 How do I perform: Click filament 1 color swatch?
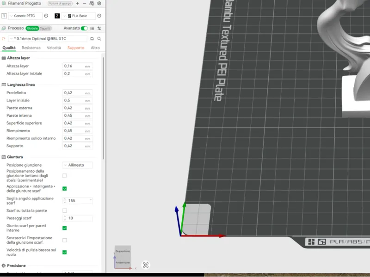pyautogui.click(x=4, y=16)
